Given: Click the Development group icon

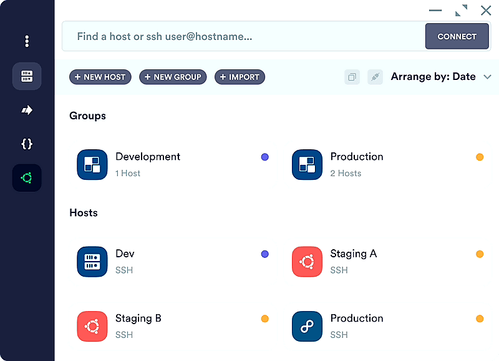Looking at the screenshot, I should click(x=92, y=164).
